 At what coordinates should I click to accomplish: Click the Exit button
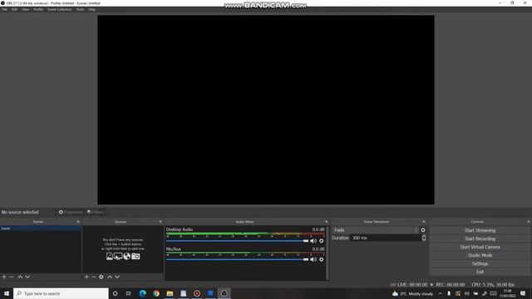[480, 272]
